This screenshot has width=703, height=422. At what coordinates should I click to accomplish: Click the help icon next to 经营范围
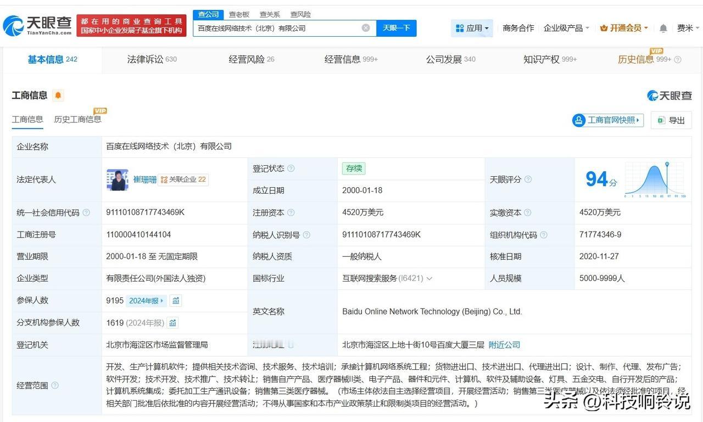(55, 386)
